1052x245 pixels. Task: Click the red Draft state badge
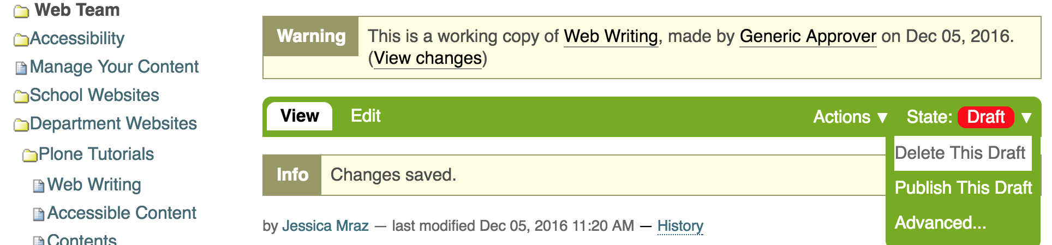click(x=986, y=117)
